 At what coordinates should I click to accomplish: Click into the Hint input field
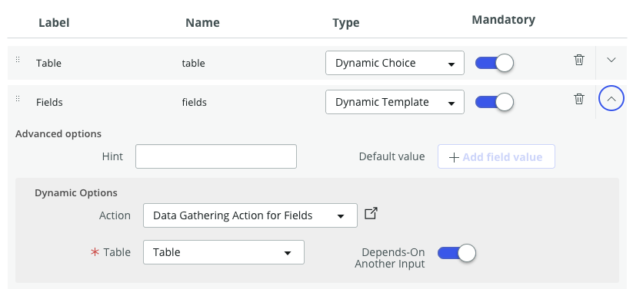(216, 156)
